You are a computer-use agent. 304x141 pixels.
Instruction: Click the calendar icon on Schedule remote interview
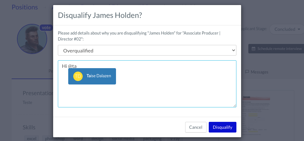tap(253, 49)
